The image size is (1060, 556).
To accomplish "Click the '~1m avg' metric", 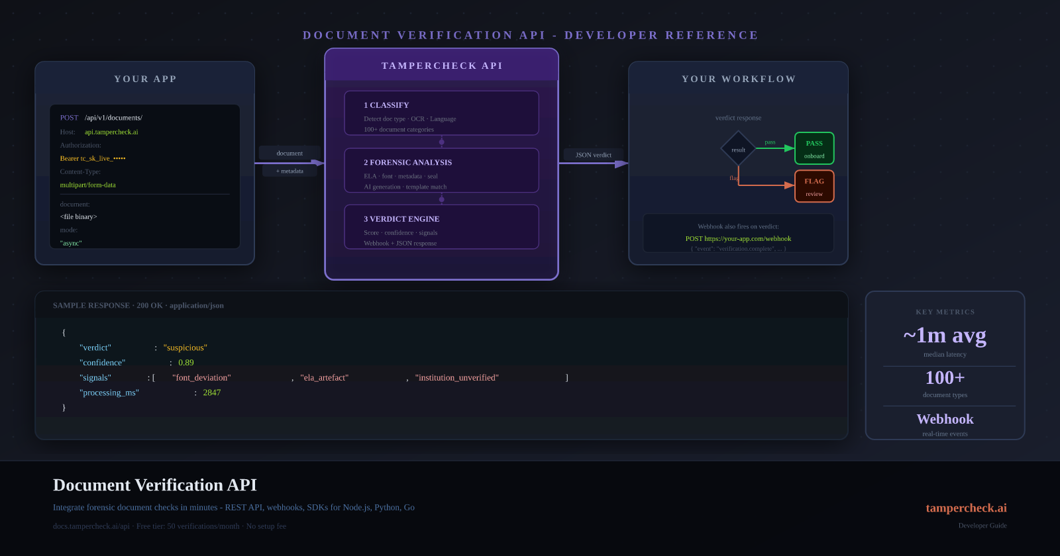I will [x=945, y=336].
